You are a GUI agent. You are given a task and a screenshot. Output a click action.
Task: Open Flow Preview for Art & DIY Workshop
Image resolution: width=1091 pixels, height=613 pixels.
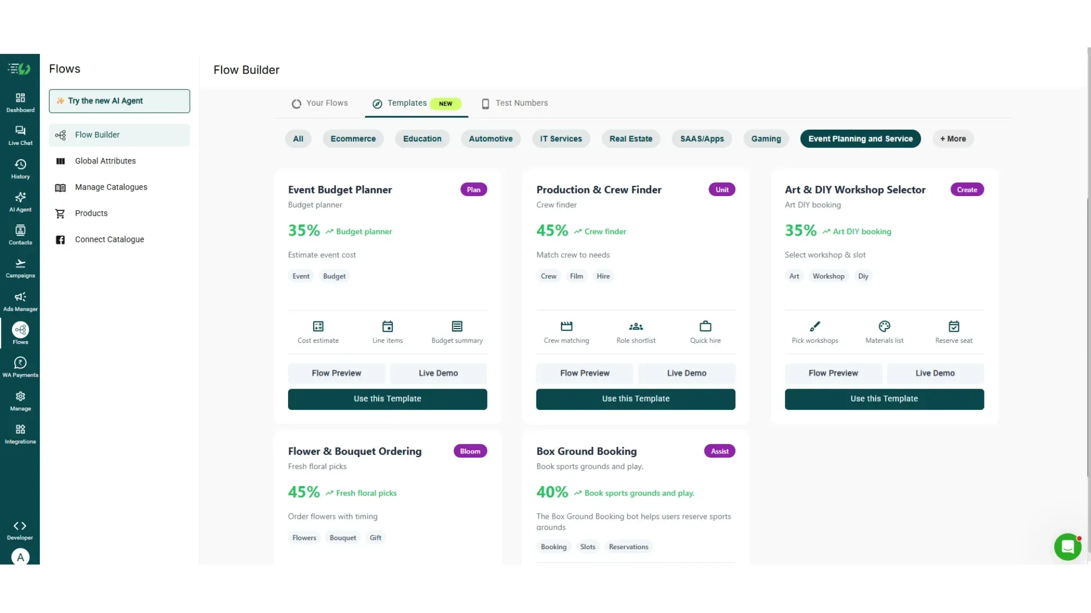click(x=833, y=373)
